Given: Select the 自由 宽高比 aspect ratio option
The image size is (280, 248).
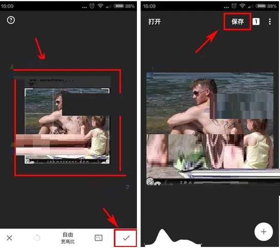Looking at the screenshot, I should tap(68, 238).
